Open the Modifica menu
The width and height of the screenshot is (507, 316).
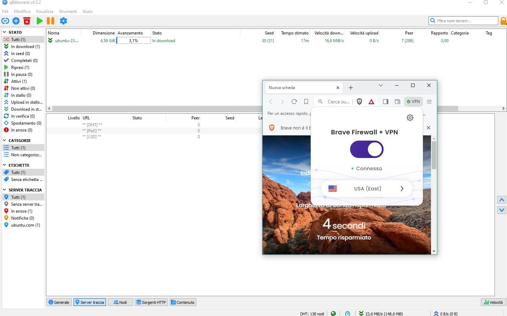coord(22,11)
